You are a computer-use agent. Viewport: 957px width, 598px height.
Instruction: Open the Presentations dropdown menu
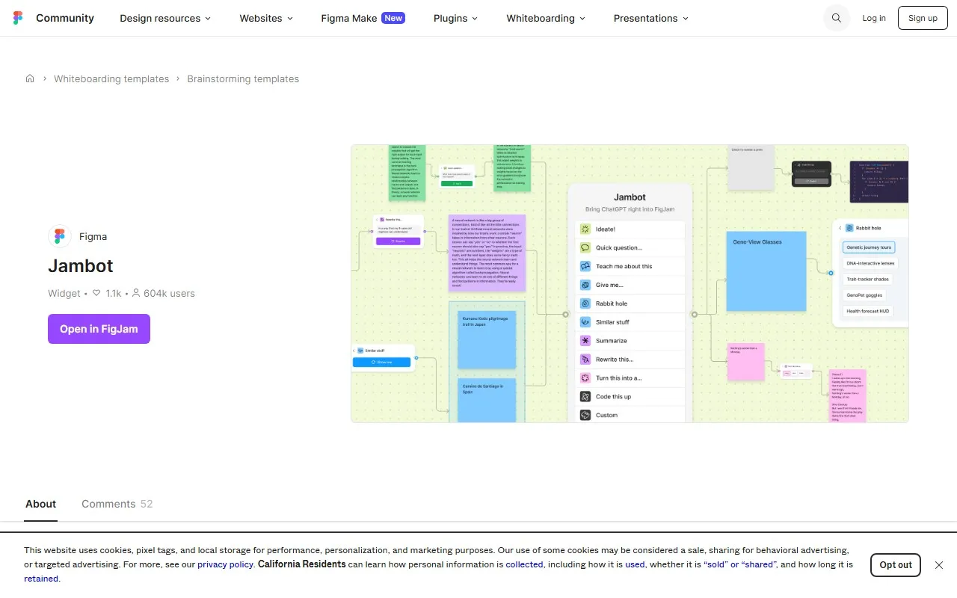(x=650, y=18)
